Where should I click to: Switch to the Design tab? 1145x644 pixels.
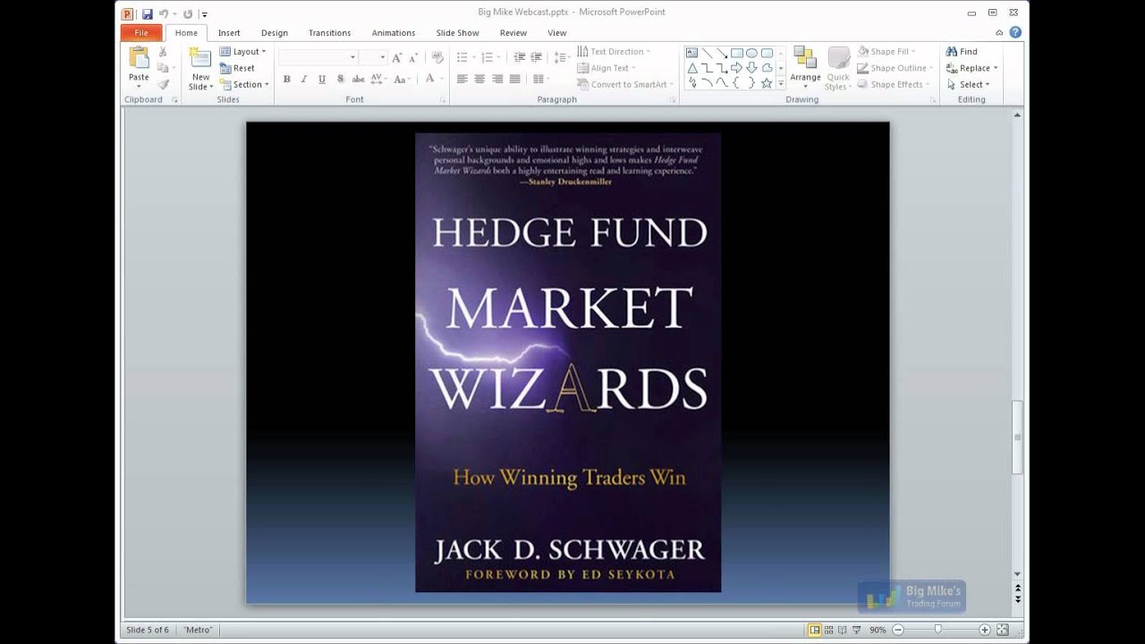pos(275,33)
